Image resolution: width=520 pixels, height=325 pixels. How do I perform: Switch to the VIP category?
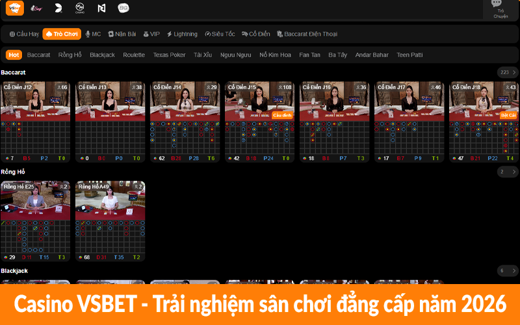(x=151, y=34)
